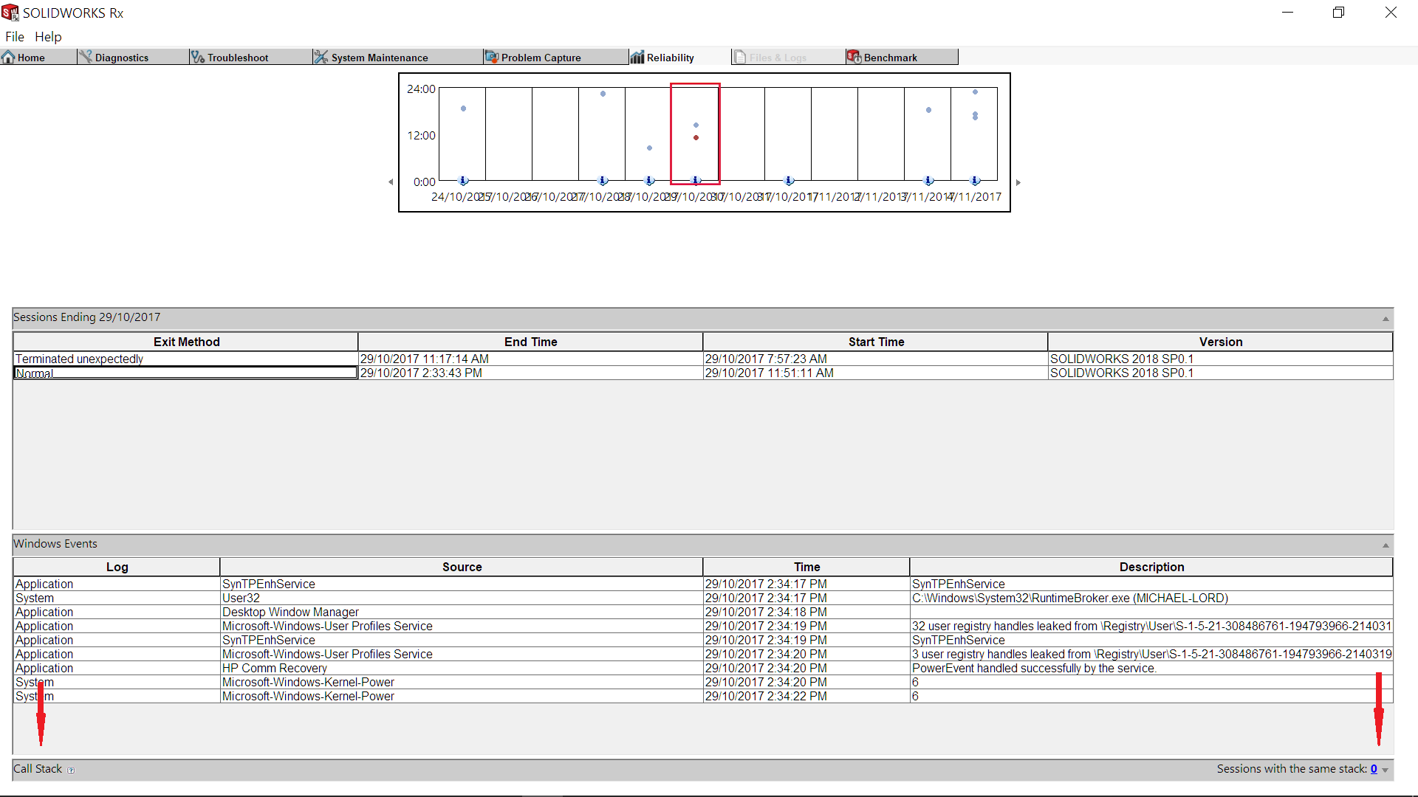Click the Home tab house icon
Image resolution: width=1418 pixels, height=797 pixels.
[x=8, y=58]
